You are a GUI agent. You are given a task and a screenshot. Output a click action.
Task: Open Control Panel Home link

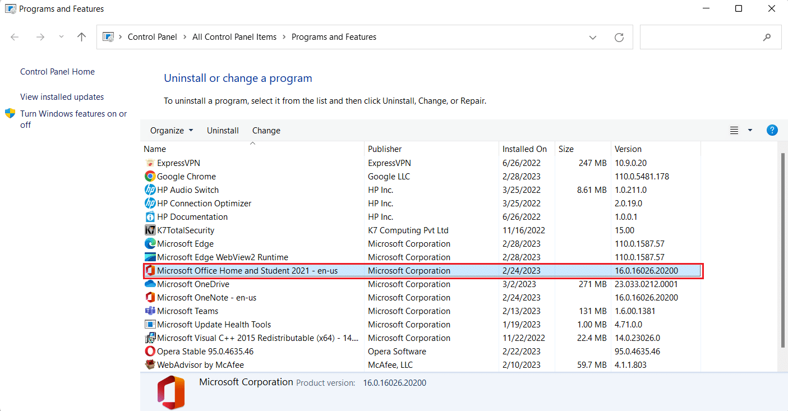[x=57, y=72]
